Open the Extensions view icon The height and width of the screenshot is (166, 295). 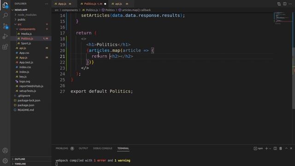point(5,47)
